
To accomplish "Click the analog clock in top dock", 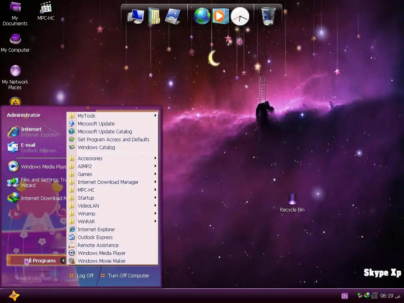I will pyautogui.click(x=240, y=17).
